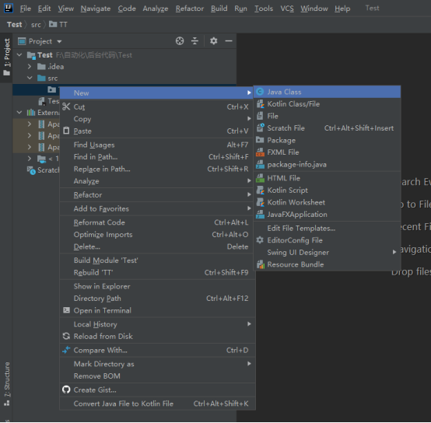Click the Open in Terminal icon
431x423 pixels.
[66, 310]
